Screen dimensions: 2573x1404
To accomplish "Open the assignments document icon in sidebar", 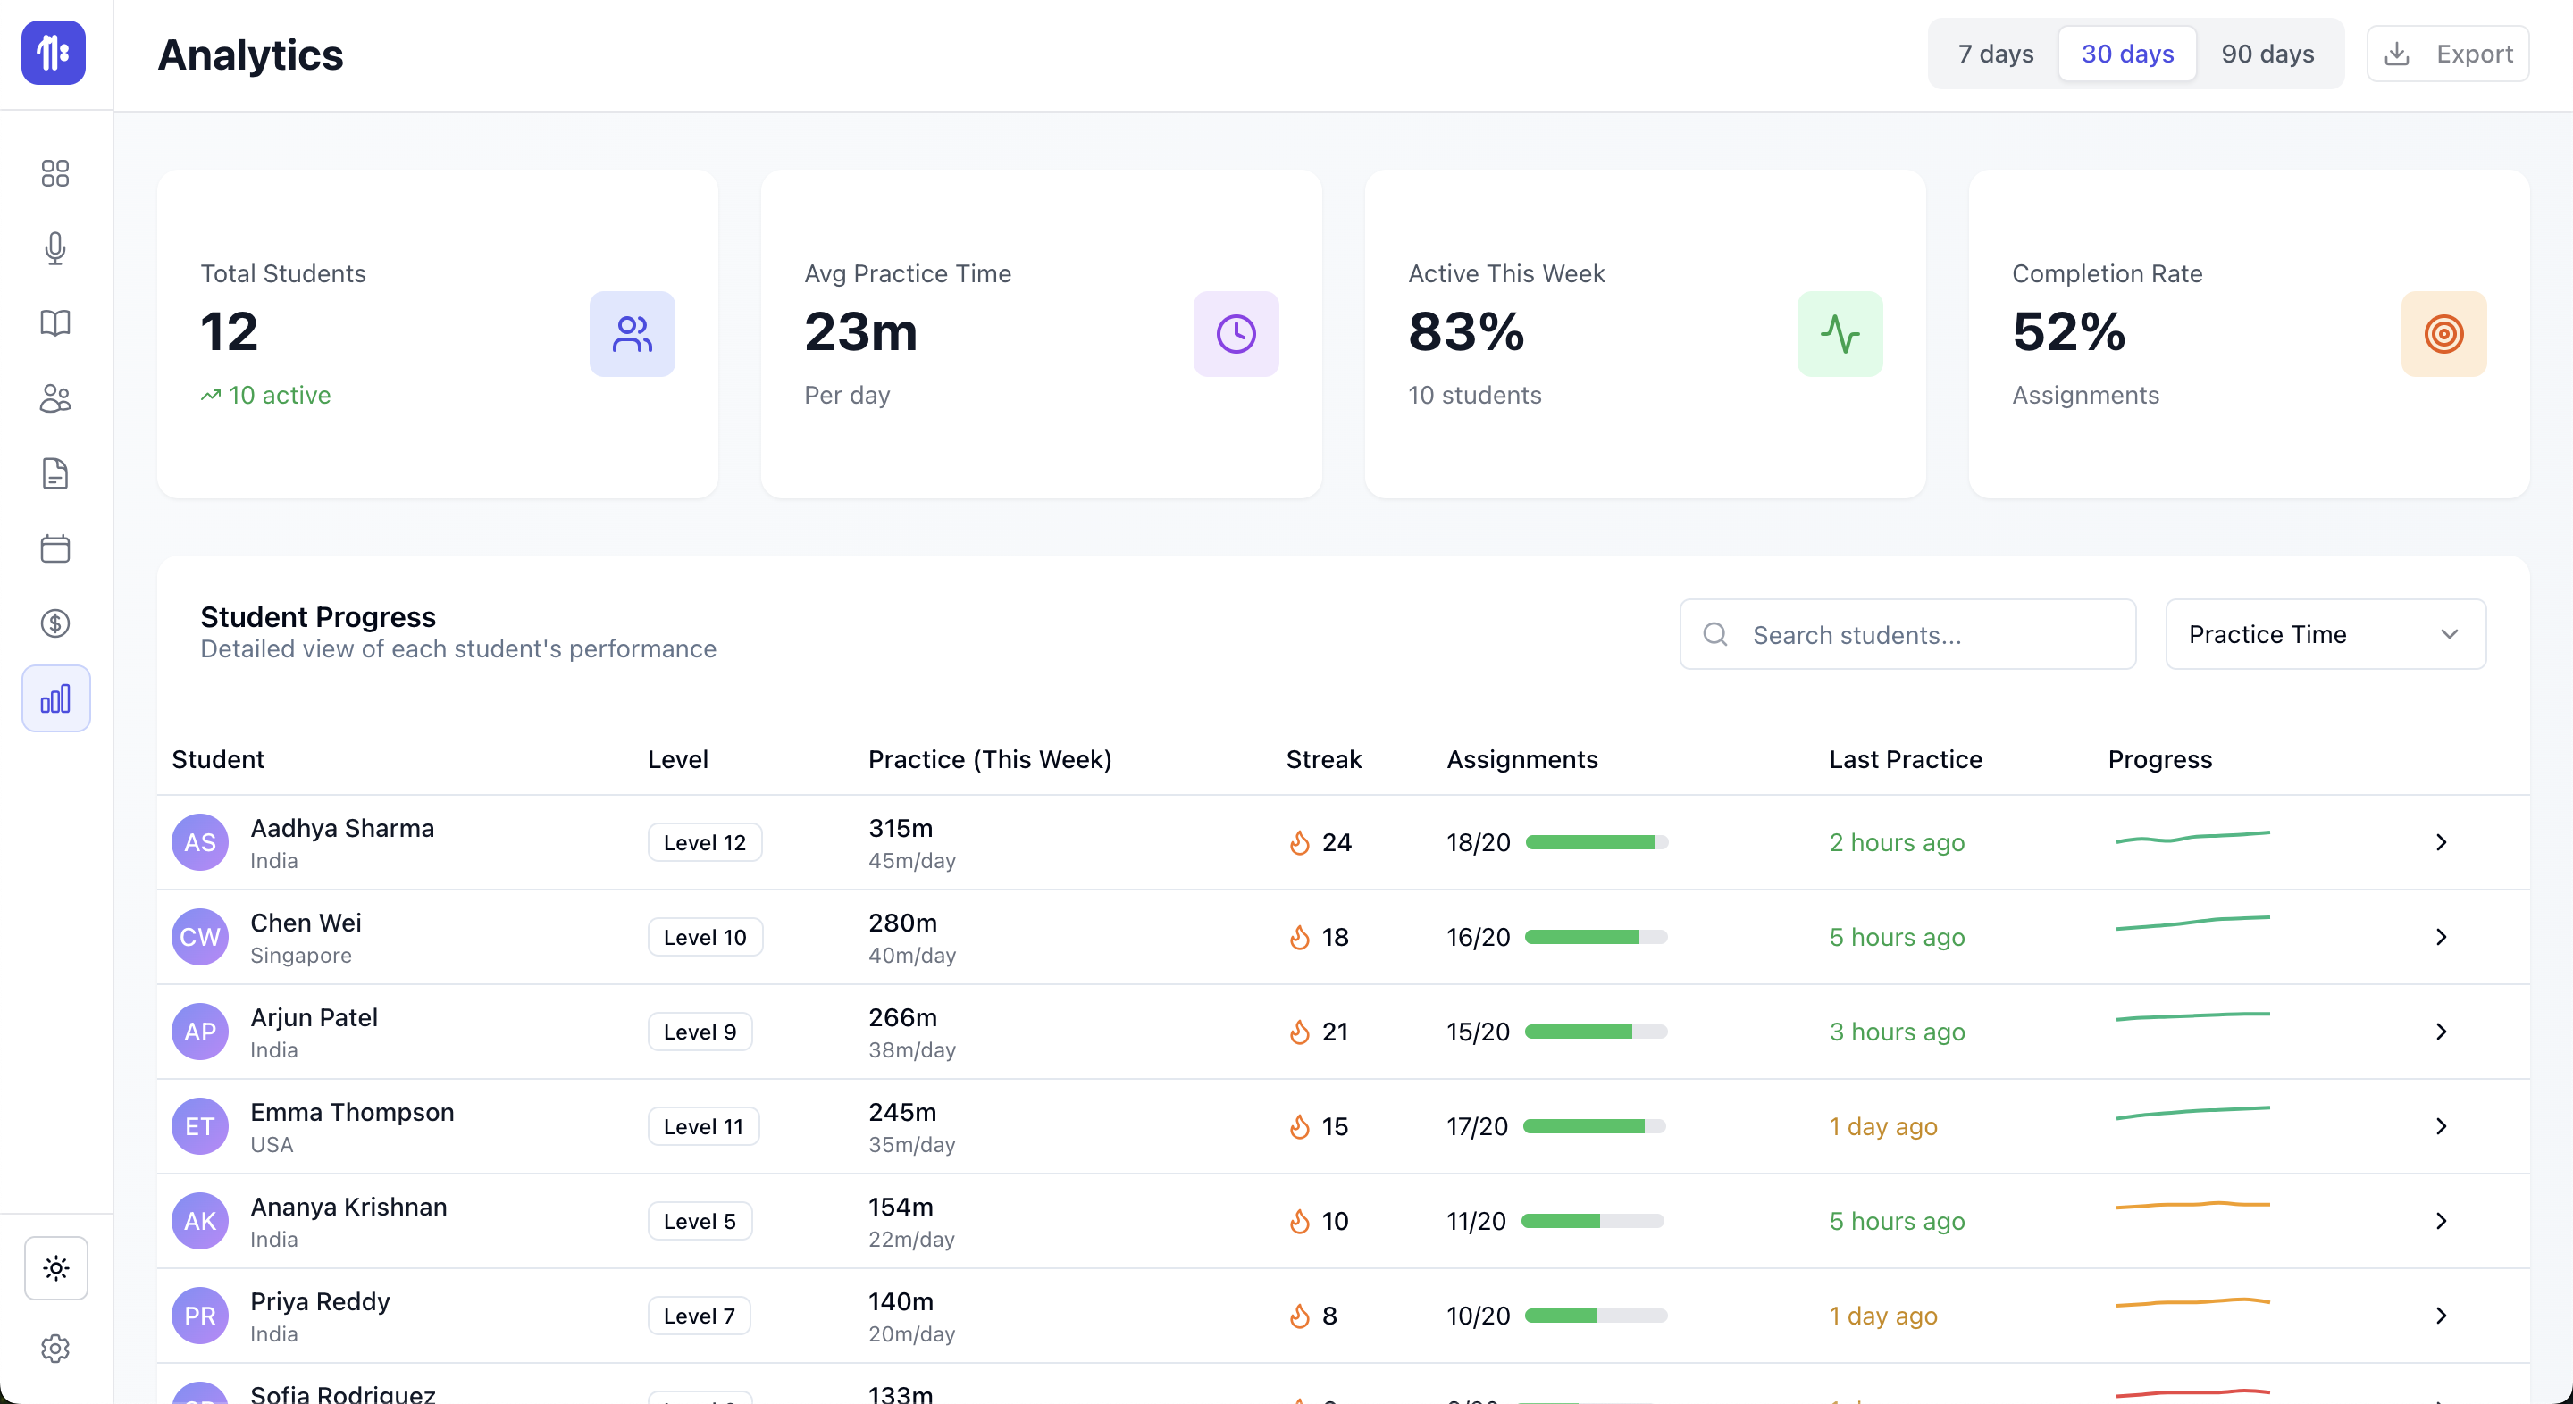I will (x=54, y=473).
